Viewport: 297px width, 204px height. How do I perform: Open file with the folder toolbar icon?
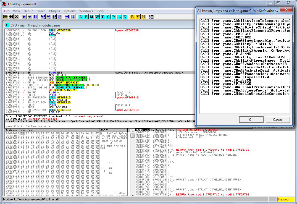tap(6, 17)
